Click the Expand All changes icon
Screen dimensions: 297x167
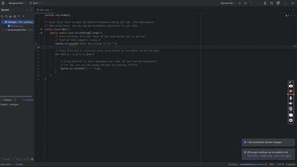pyautogui.click(x=19, y=17)
